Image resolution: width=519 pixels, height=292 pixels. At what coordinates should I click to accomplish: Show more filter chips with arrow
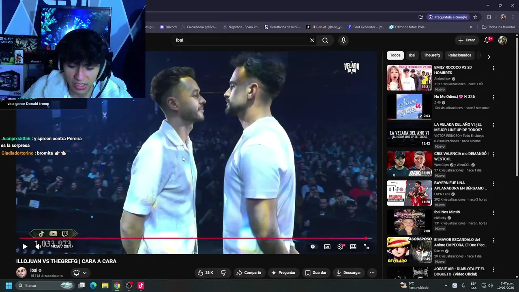coord(489,57)
